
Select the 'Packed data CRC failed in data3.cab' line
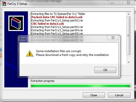57,17
